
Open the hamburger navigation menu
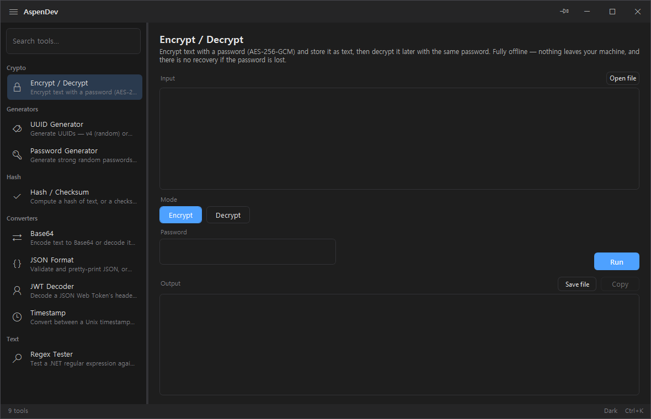tap(13, 12)
